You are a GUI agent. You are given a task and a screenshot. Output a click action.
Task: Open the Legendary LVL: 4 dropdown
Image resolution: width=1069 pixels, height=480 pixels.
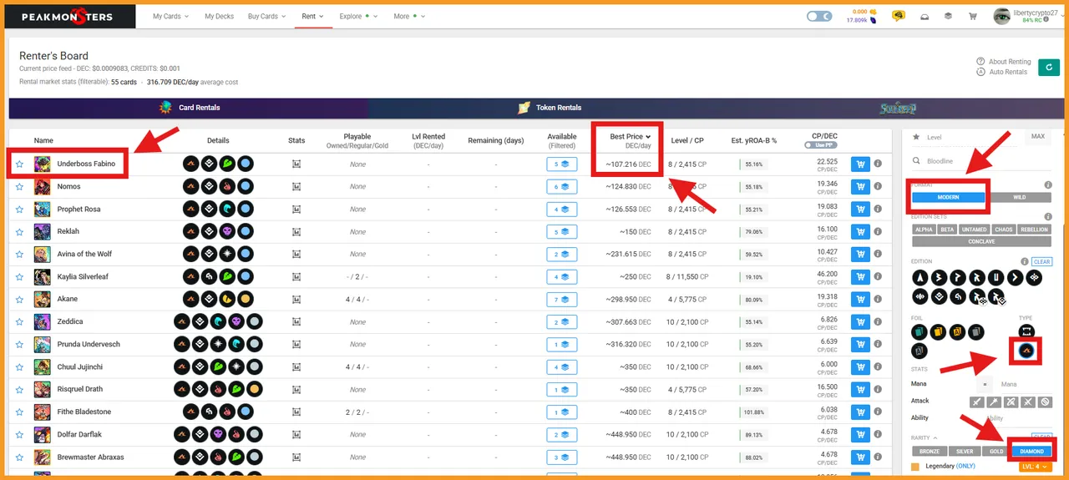tap(1034, 467)
